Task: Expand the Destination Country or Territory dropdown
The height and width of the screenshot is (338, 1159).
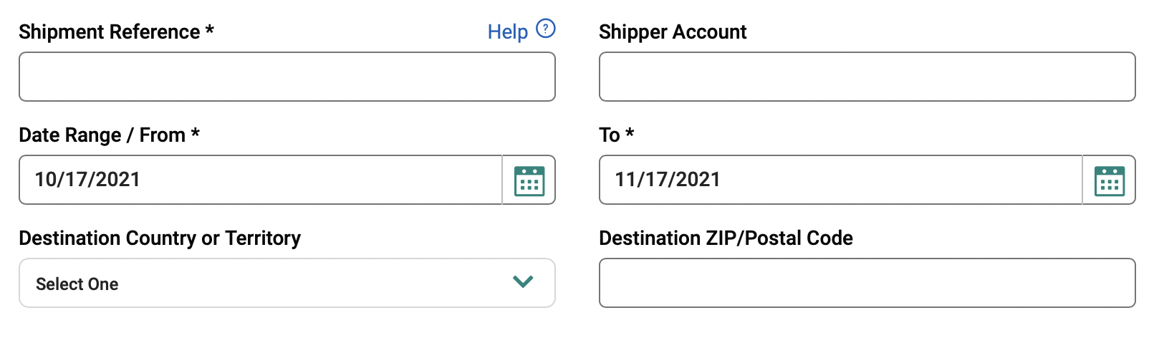Action: [287, 283]
